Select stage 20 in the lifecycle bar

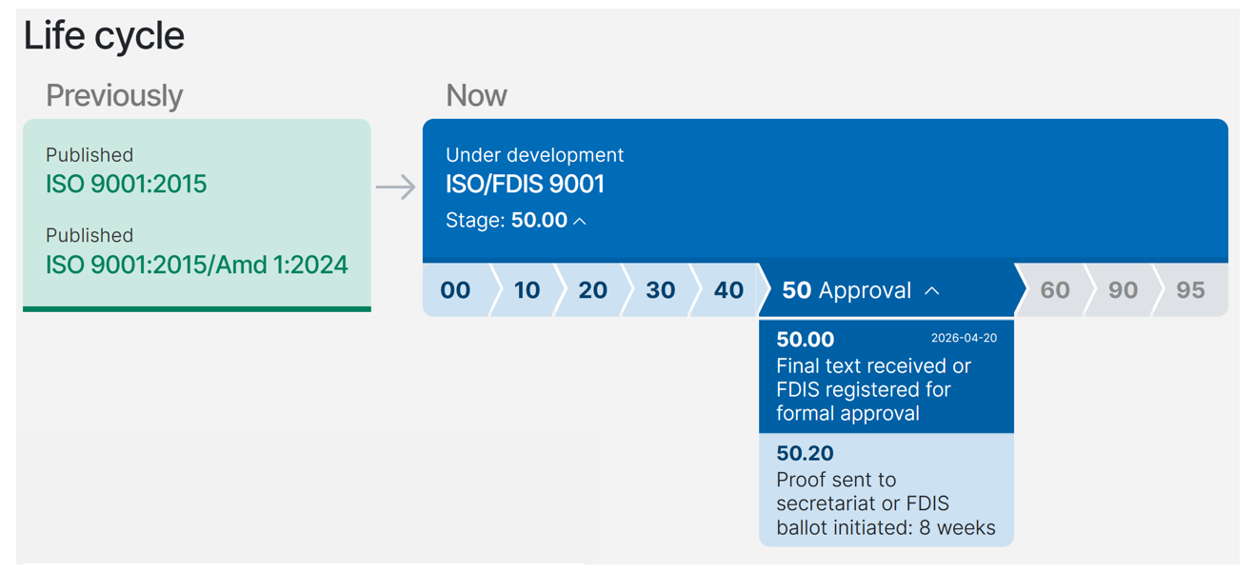point(591,289)
